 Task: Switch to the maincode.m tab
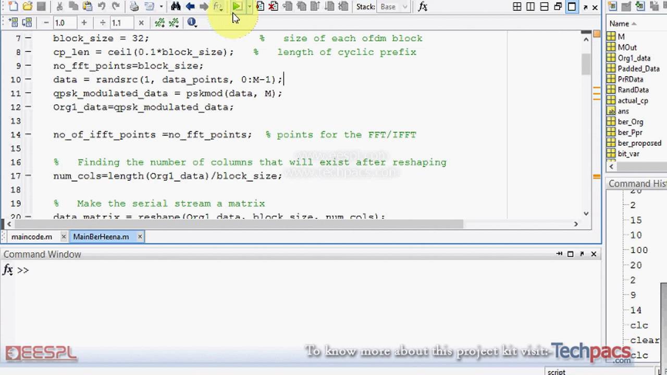[x=31, y=236]
